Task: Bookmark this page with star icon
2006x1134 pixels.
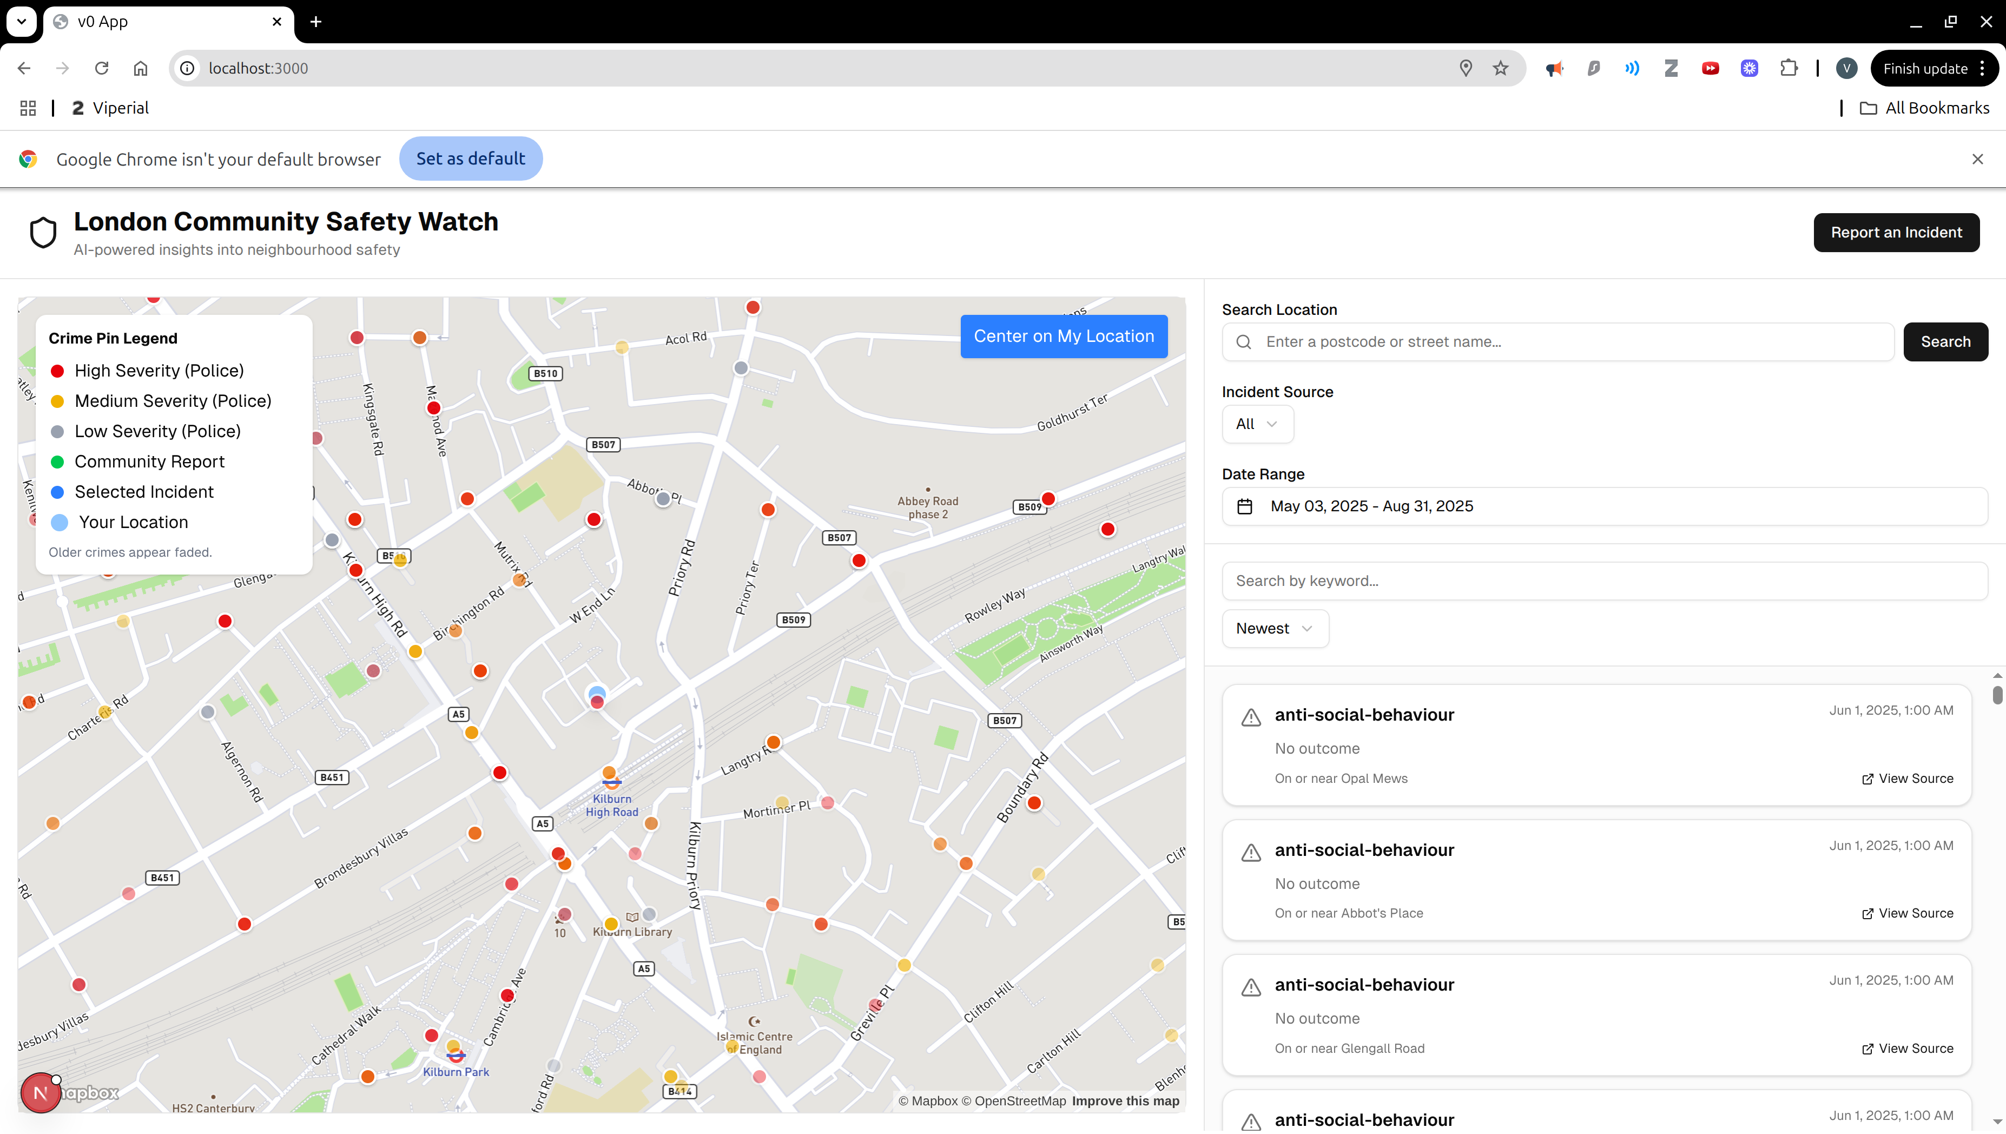Action: (1501, 69)
